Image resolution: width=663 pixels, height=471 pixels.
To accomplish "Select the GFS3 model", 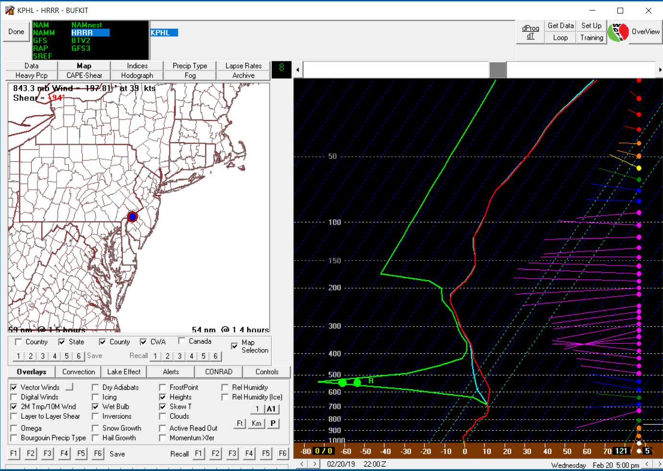I will pyautogui.click(x=81, y=48).
